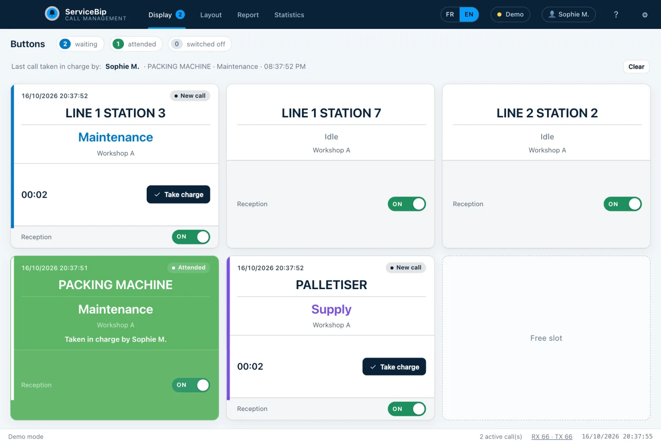661x444 pixels.
Task: Toggle Reception switch for LINE 1 STATION 3
Action: [x=191, y=237]
